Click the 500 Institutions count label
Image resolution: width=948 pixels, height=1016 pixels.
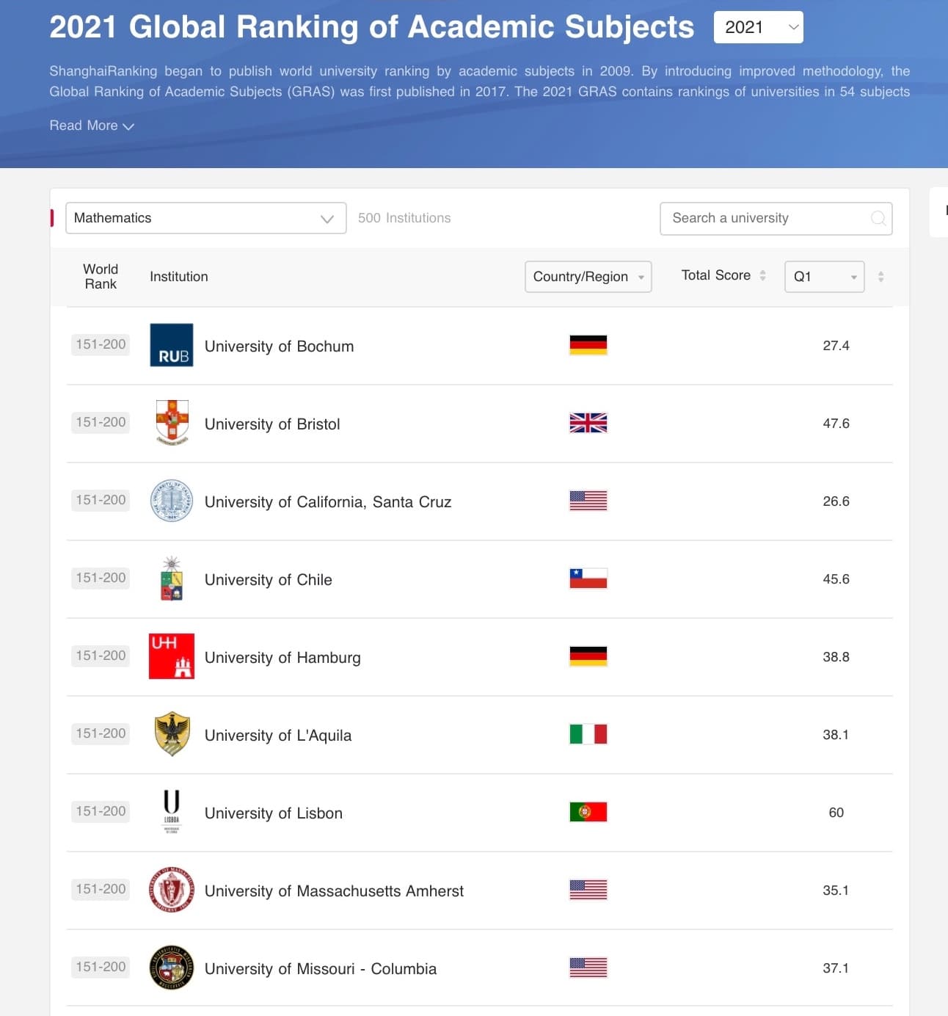(404, 218)
